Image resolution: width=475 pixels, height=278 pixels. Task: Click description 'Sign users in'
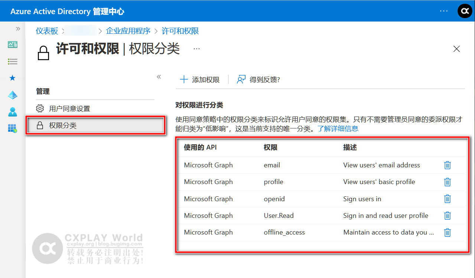[362, 199]
